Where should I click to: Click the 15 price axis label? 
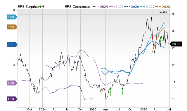174,82
